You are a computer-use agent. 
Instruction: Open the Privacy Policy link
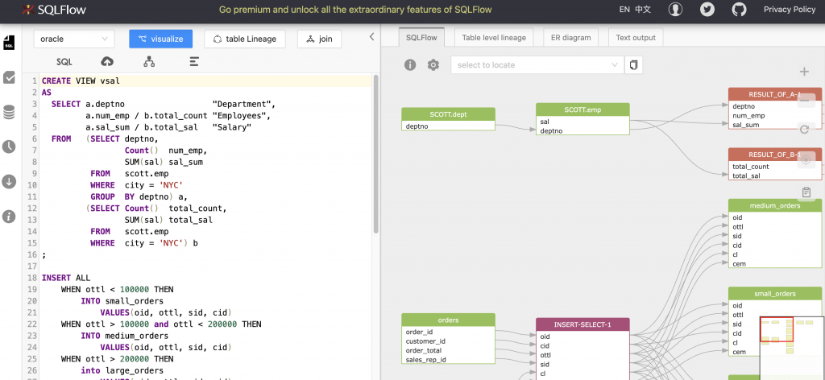tap(790, 10)
